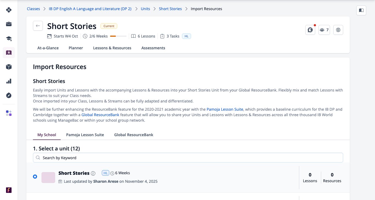
Task: Open Short Stories breadcrumb link
Action: 170,9
